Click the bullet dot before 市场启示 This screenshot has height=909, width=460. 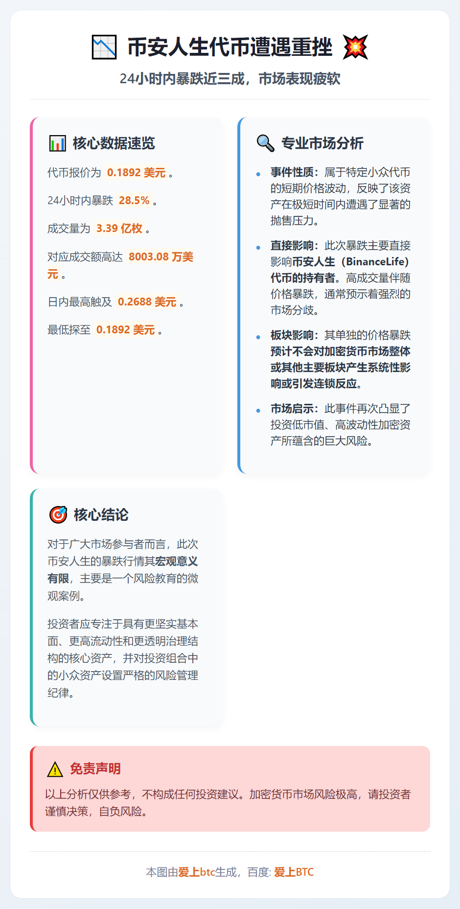click(258, 410)
